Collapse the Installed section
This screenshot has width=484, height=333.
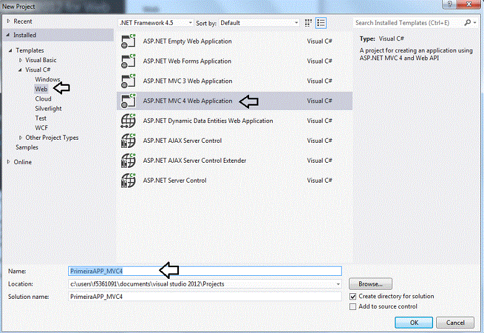[x=7, y=35]
